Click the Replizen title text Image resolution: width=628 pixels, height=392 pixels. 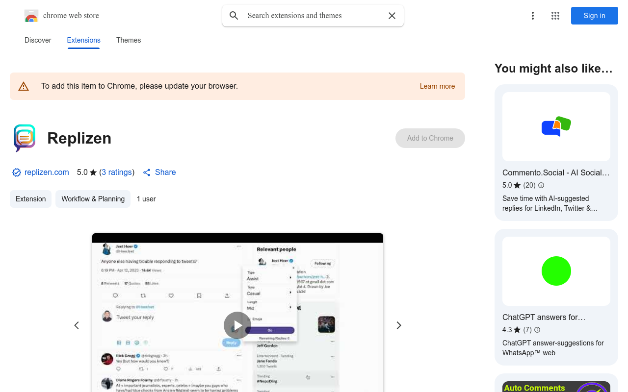[x=79, y=138]
